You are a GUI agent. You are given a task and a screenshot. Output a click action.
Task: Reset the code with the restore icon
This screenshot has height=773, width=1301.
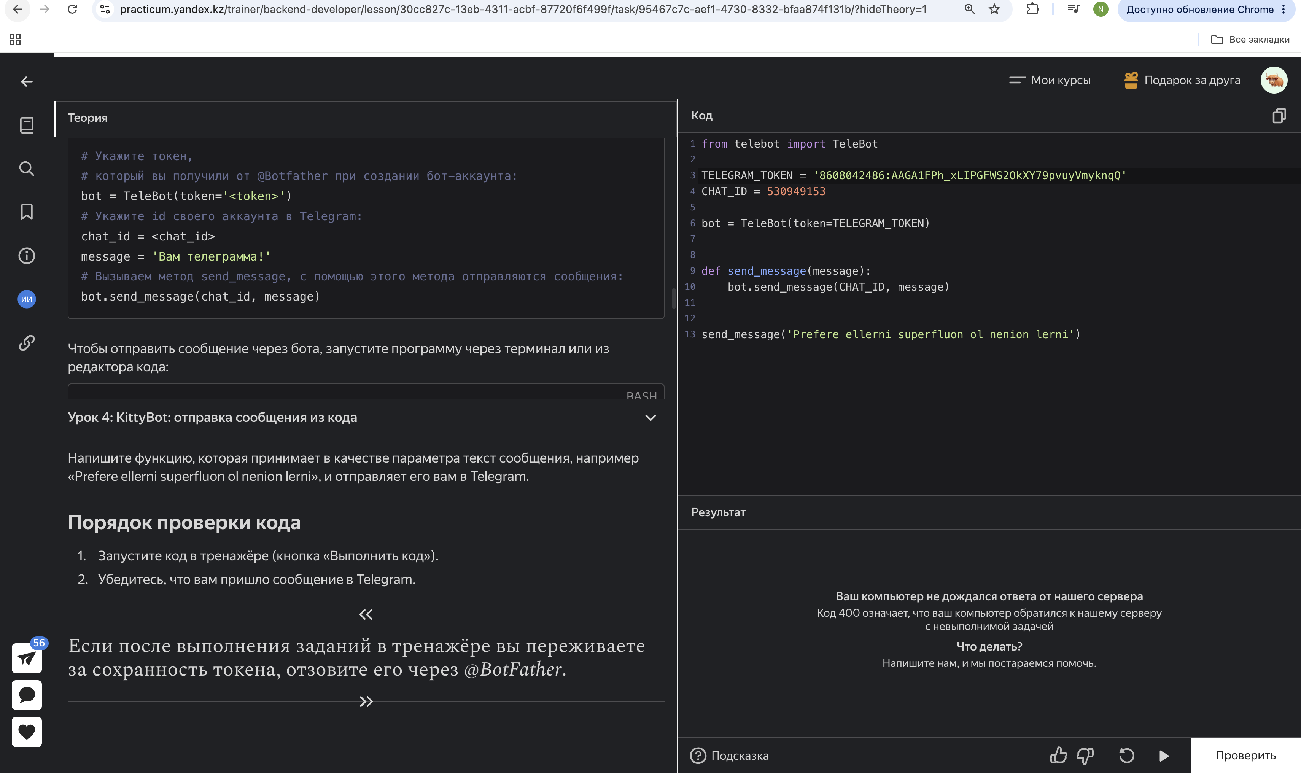1126,756
